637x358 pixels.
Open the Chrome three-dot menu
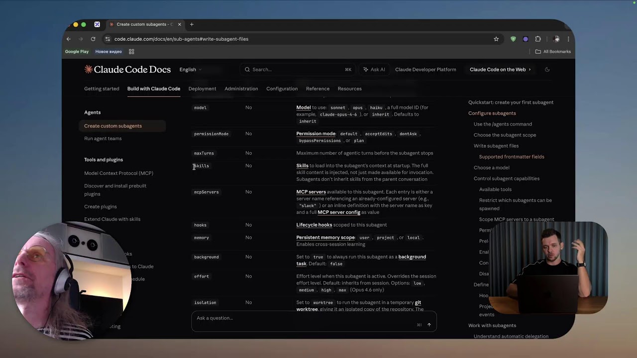(568, 39)
